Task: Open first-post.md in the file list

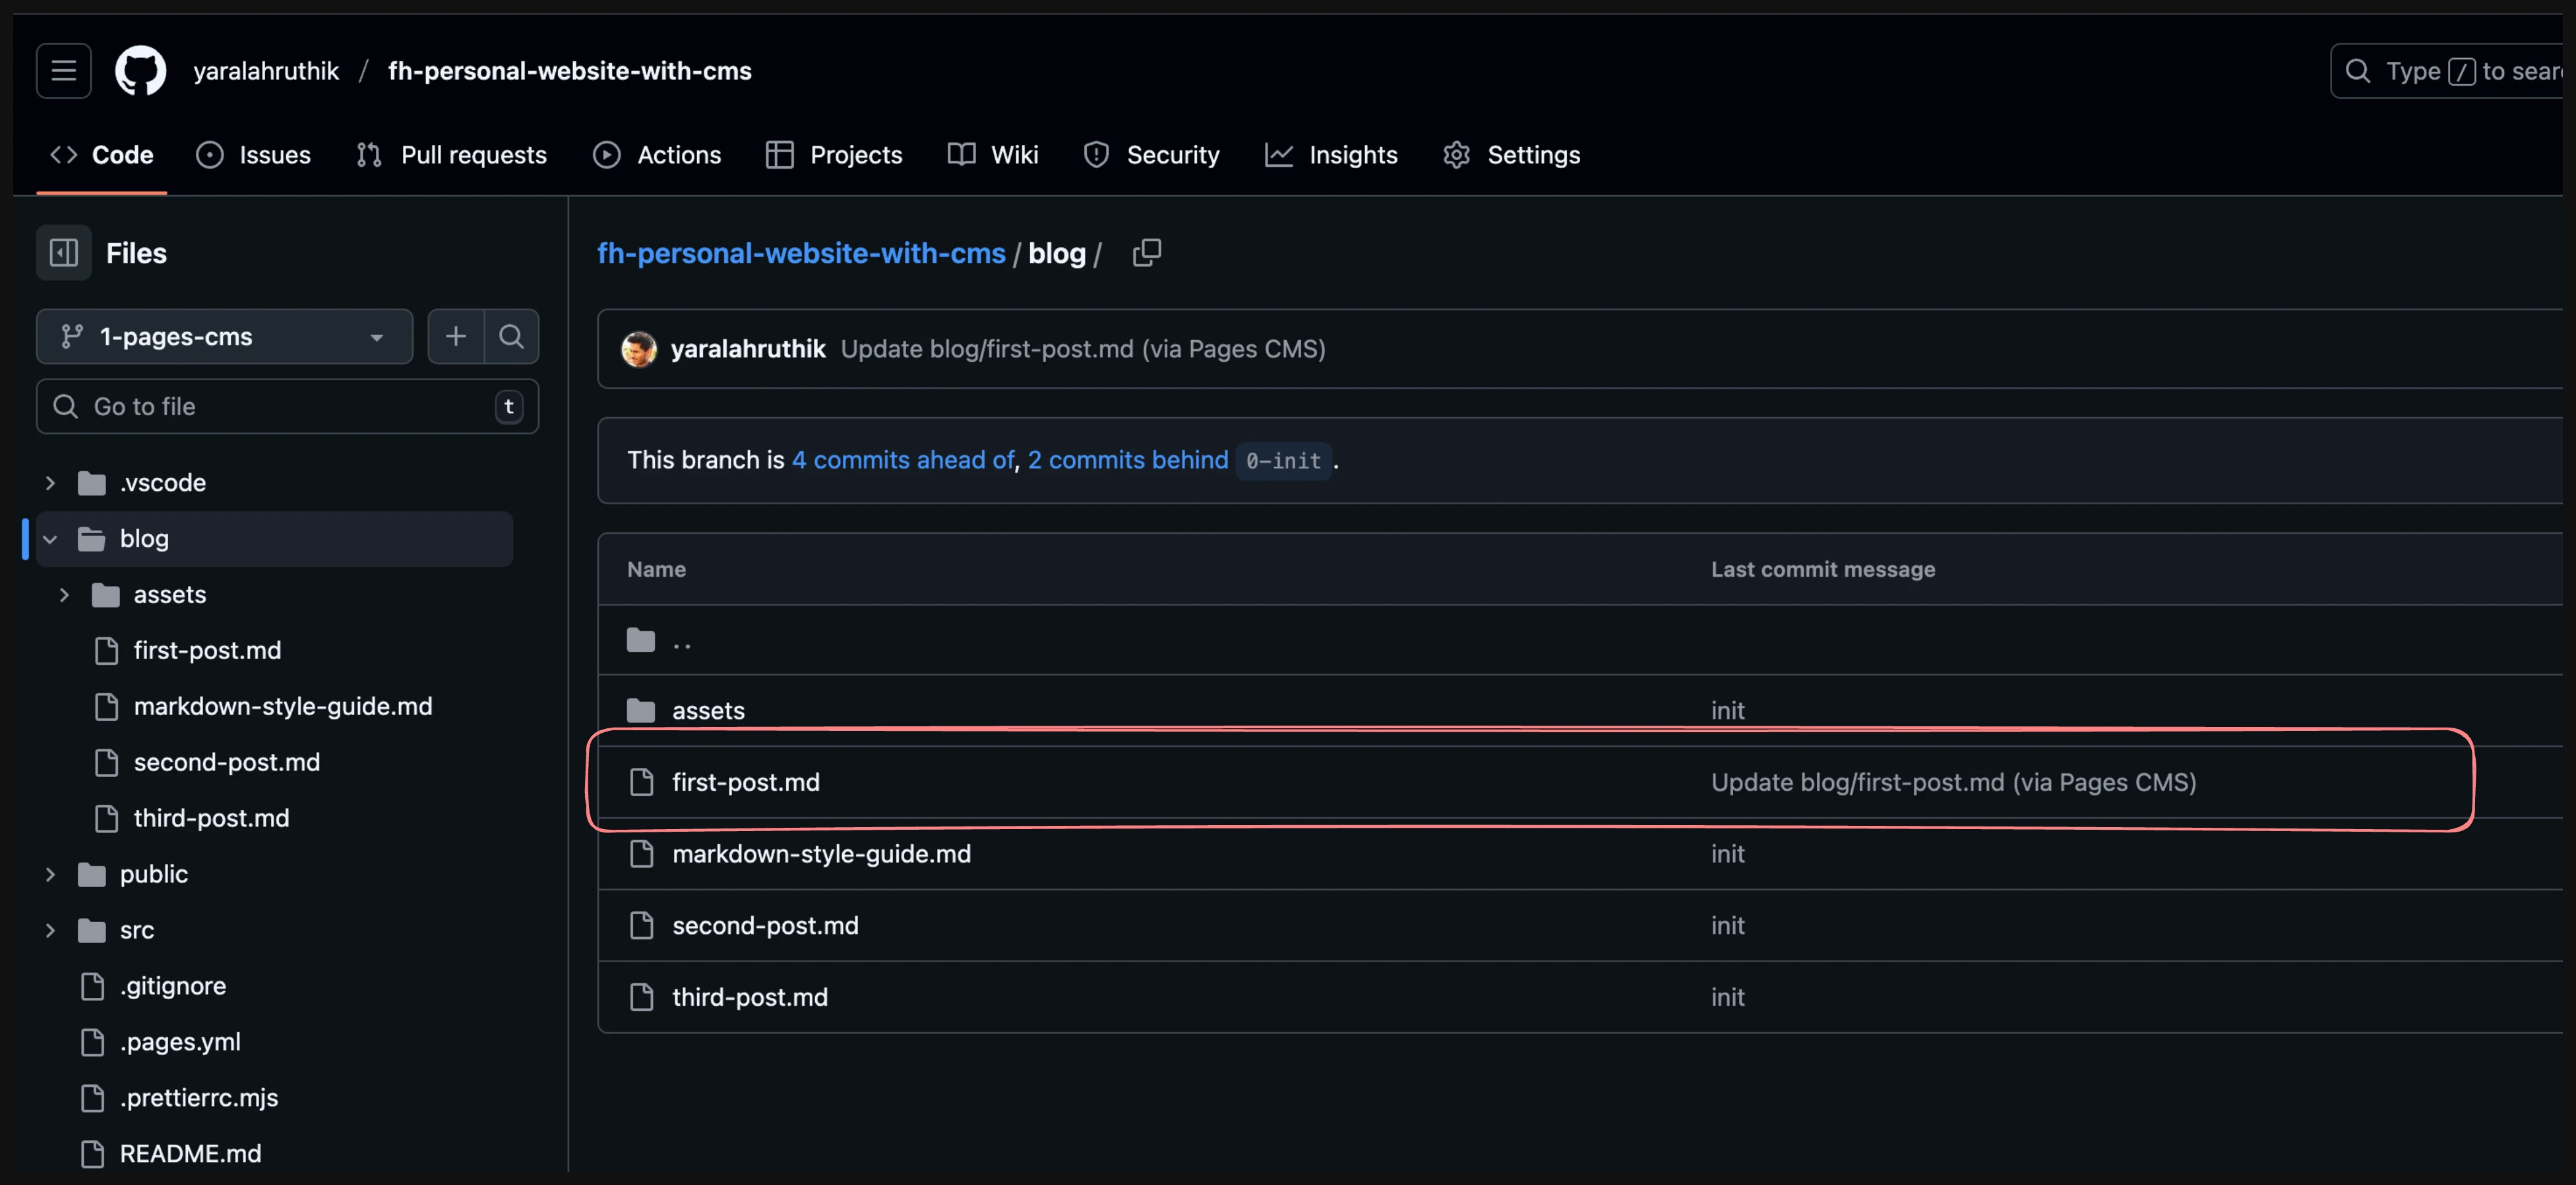Action: 745,782
